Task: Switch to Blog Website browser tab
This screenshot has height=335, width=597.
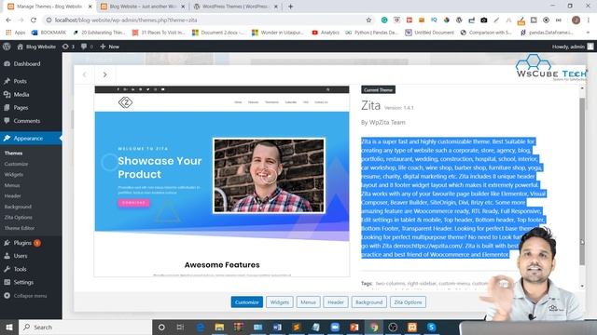Action: pos(142,7)
